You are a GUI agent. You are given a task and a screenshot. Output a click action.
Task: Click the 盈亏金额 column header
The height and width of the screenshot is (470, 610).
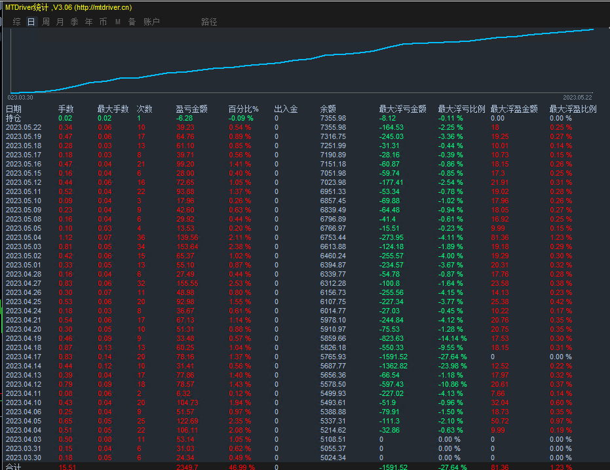[x=191, y=109]
